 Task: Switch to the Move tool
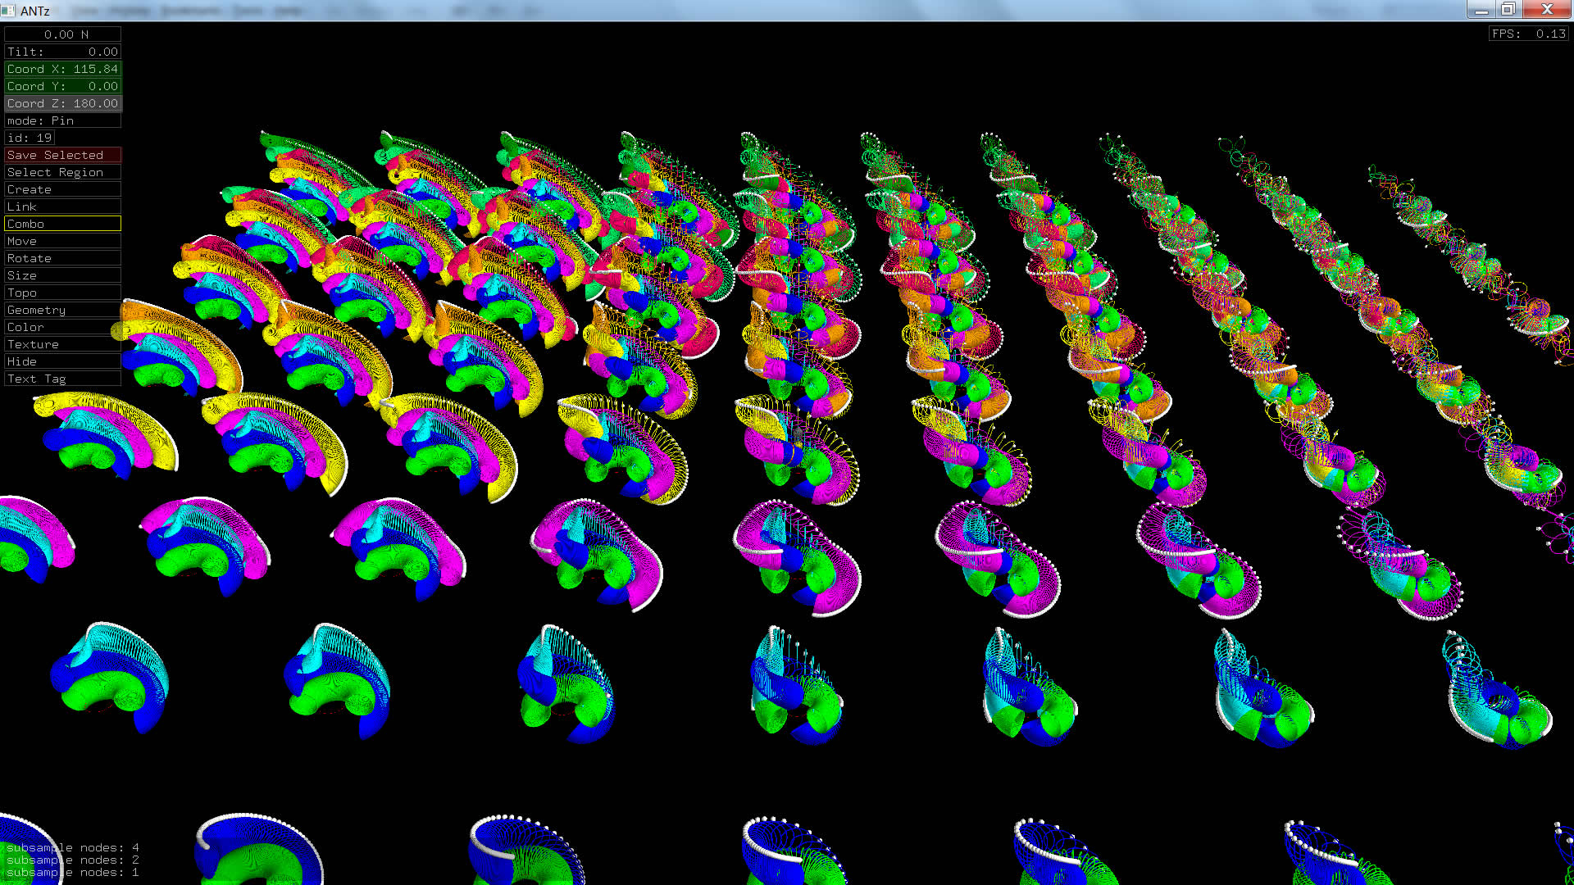pos(62,241)
